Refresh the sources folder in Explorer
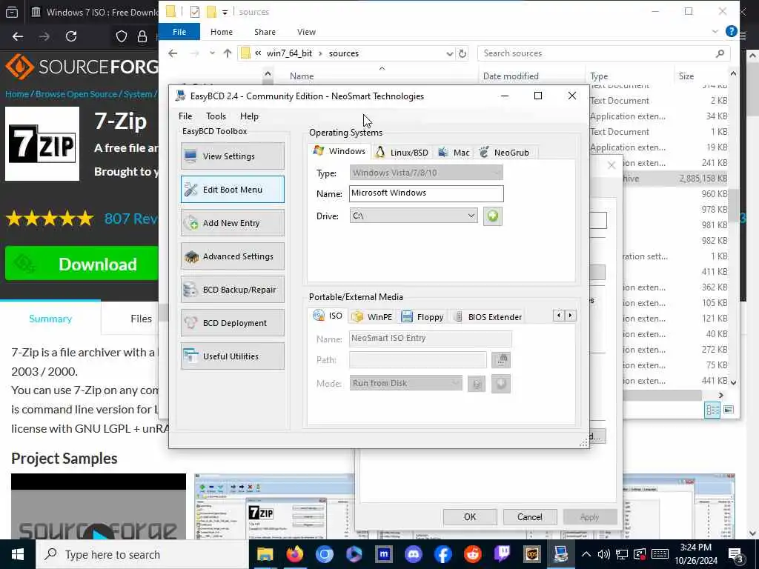Viewport: 759px width, 569px height. [x=463, y=53]
